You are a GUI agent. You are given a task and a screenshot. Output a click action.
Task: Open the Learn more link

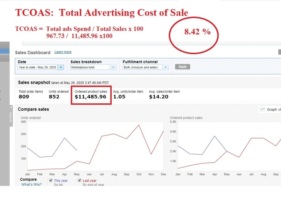point(63,52)
